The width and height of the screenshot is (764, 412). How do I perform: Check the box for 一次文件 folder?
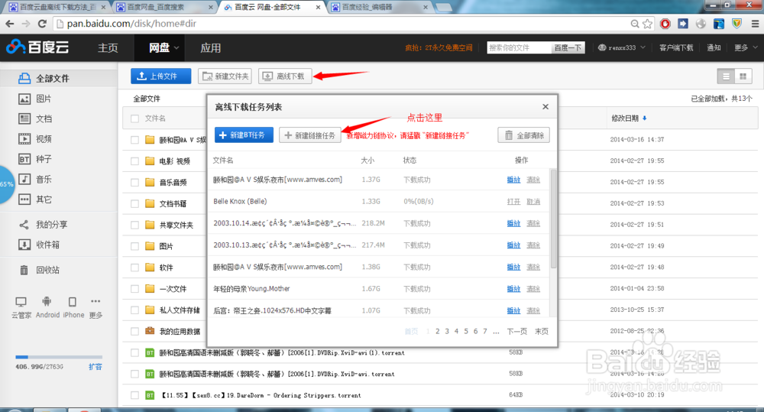pos(135,289)
